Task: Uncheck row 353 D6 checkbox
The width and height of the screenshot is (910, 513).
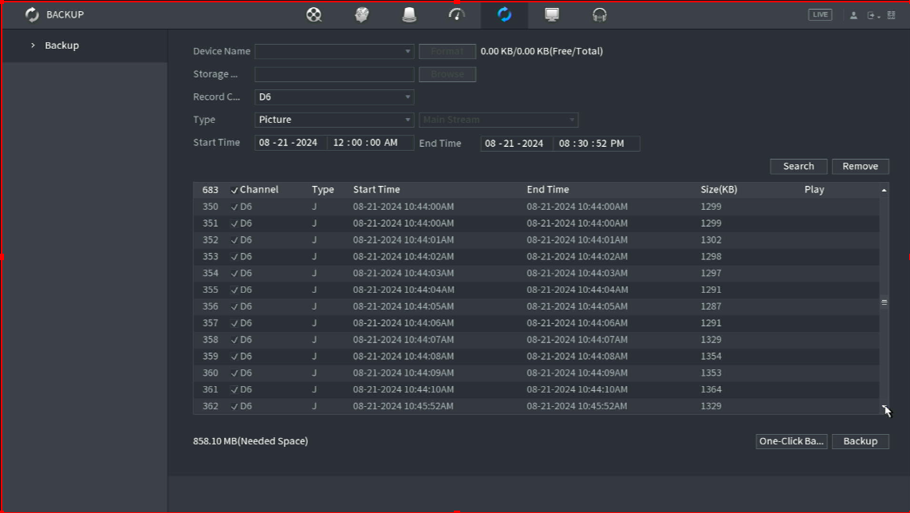Action: [x=234, y=257]
